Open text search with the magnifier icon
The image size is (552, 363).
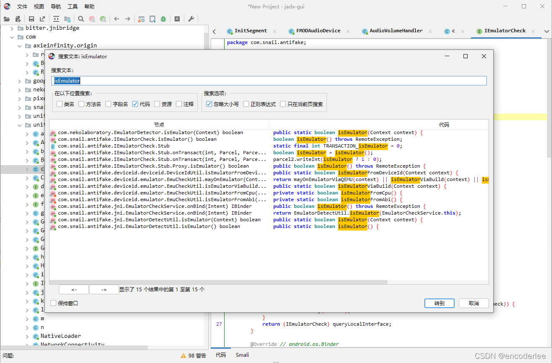click(81, 19)
